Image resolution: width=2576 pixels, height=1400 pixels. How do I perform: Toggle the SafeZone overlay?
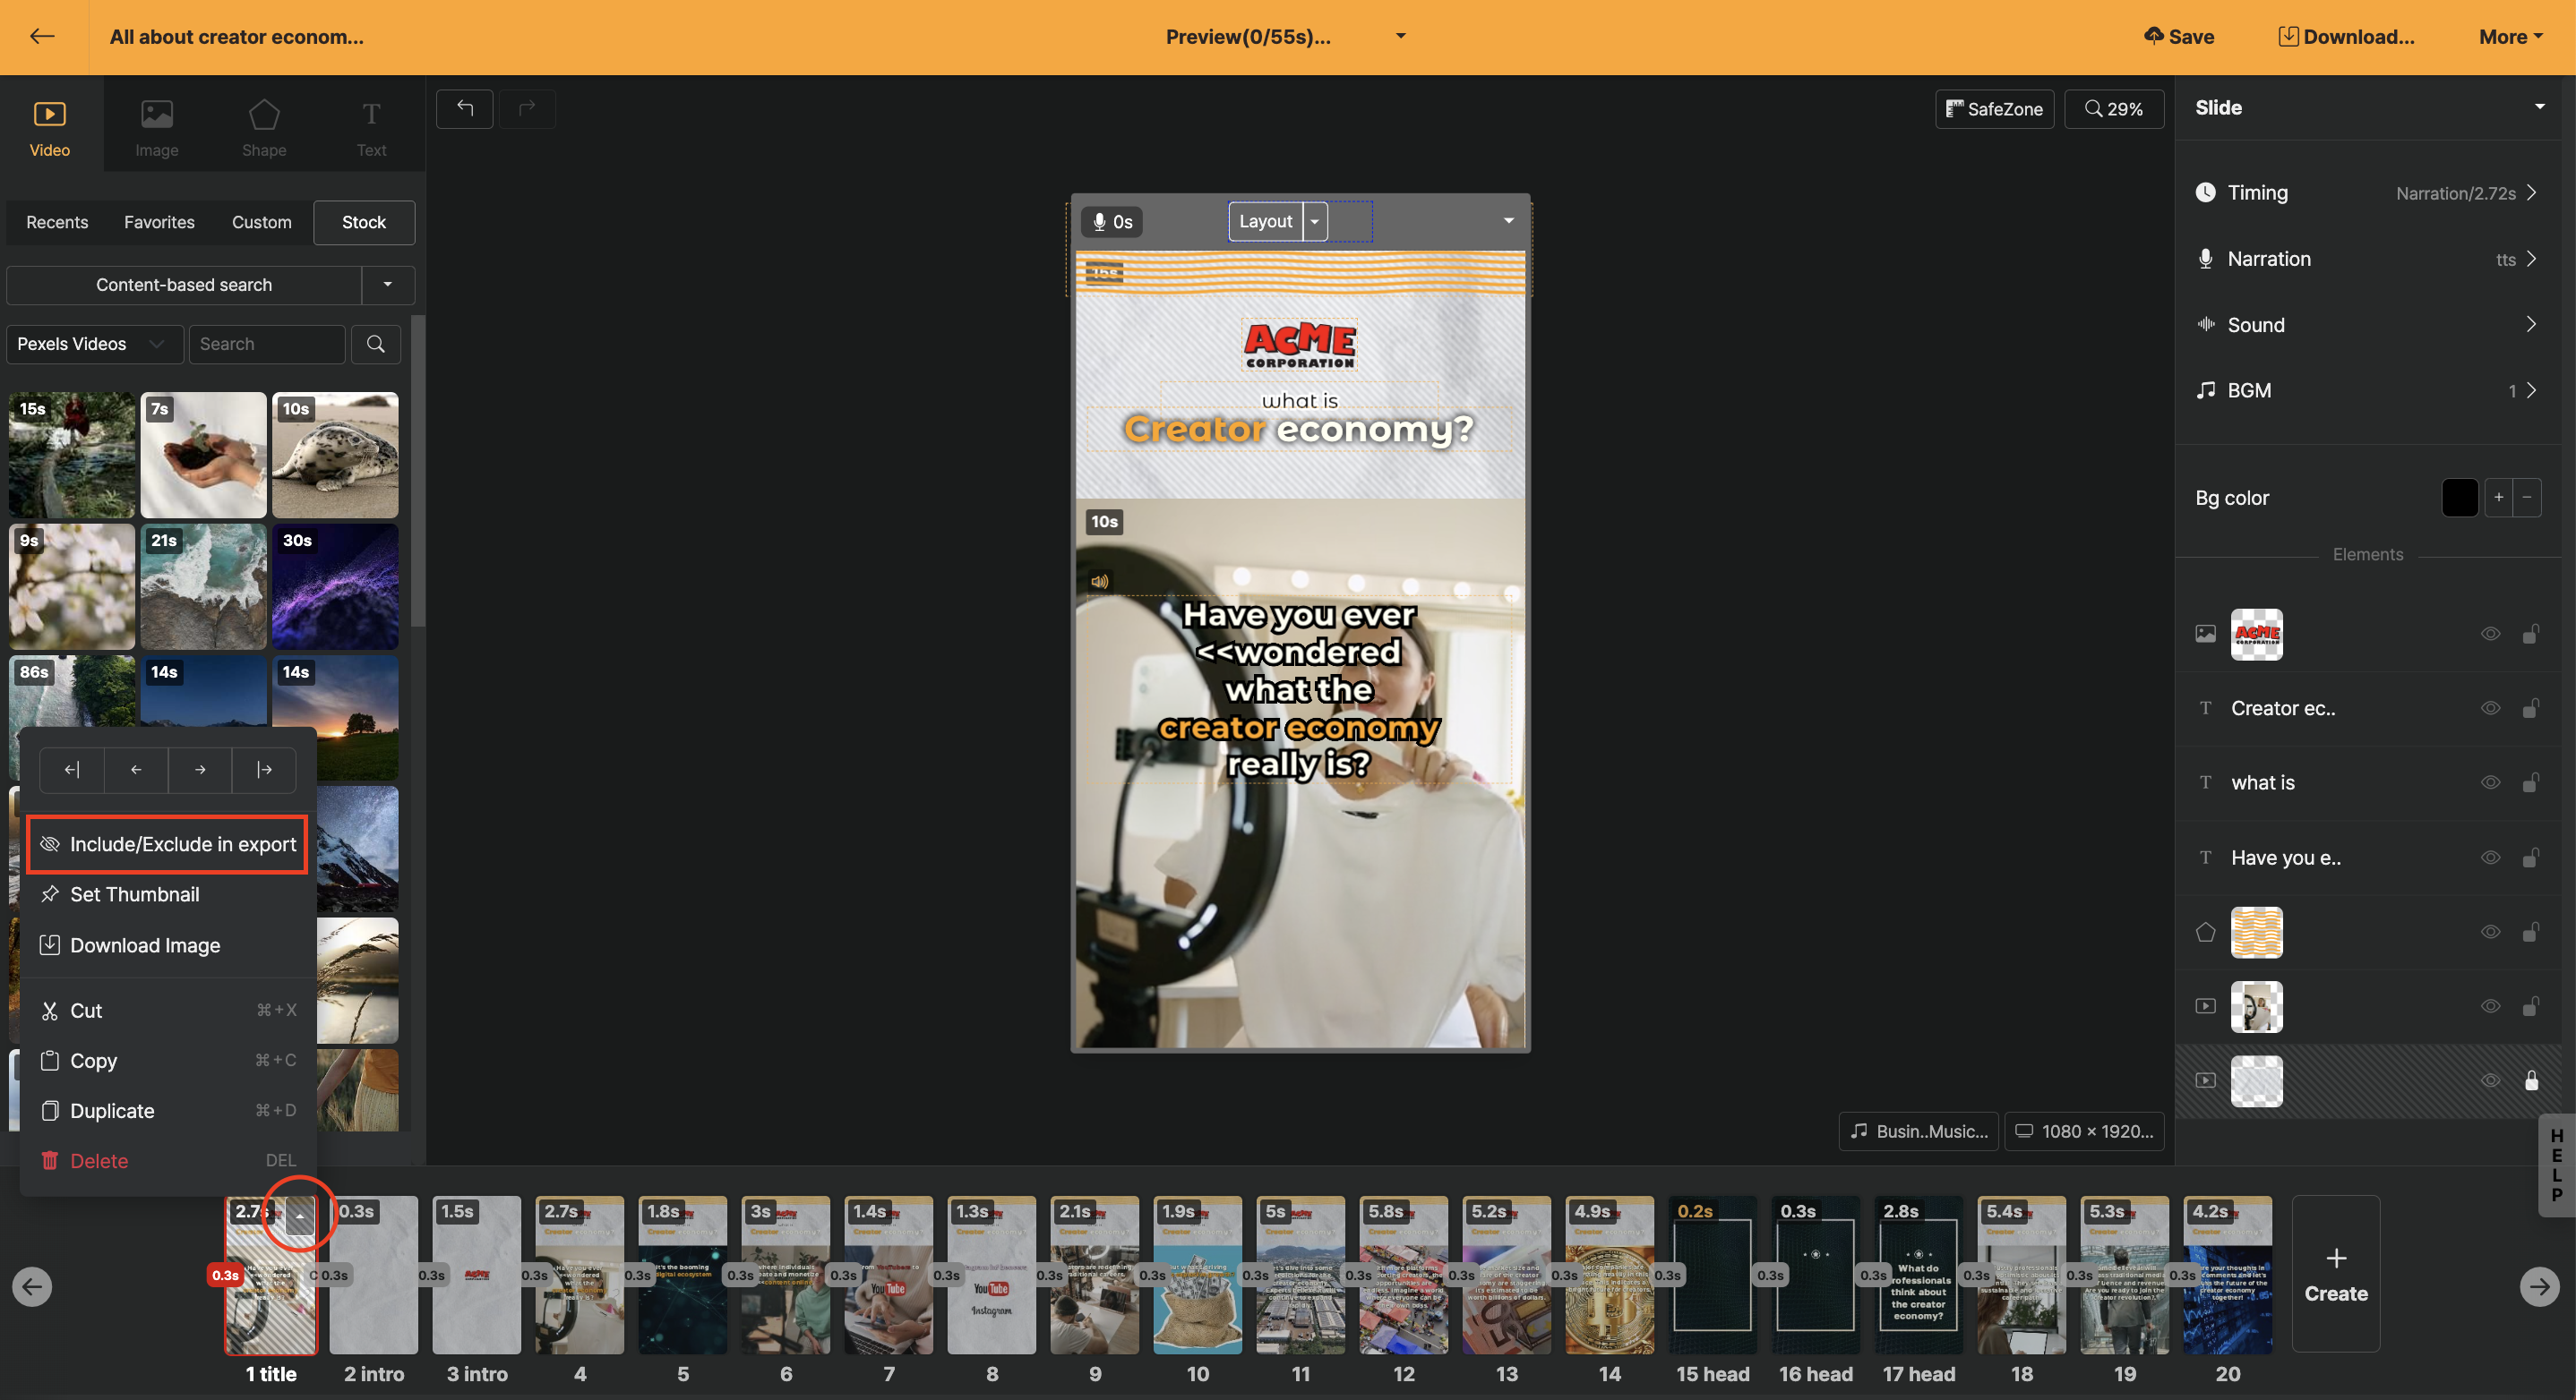pyautogui.click(x=1994, y=109)
